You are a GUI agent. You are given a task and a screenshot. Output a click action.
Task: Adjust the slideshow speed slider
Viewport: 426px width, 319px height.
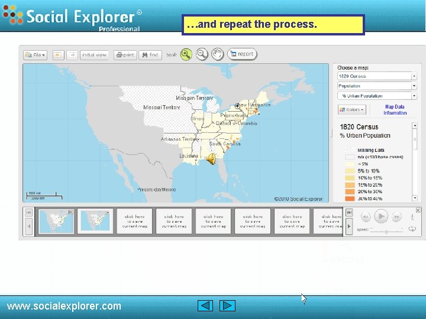point(386,232)
